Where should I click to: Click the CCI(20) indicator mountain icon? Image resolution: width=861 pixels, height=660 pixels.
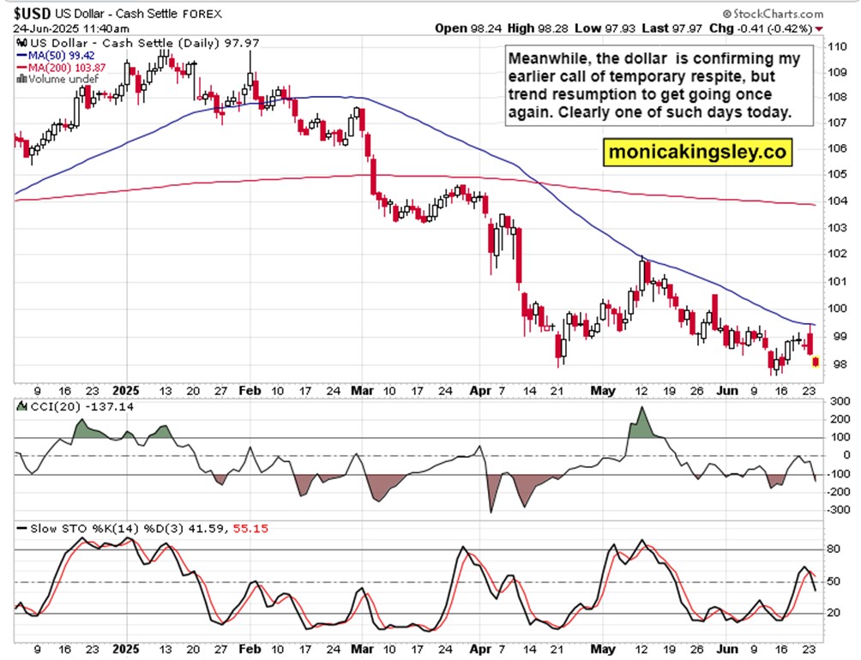[22, 406]
